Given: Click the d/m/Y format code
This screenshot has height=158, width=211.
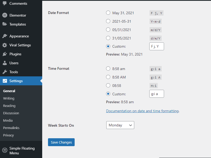Looking at the screenshot, I should [x=156, y=38].
